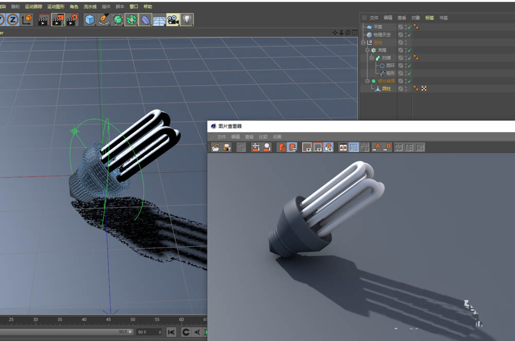Viewport: 515px width, 341px height.
Task: Open the Light object icon (light bulb)
Action: pyautogui.click(x=187, y=20)
